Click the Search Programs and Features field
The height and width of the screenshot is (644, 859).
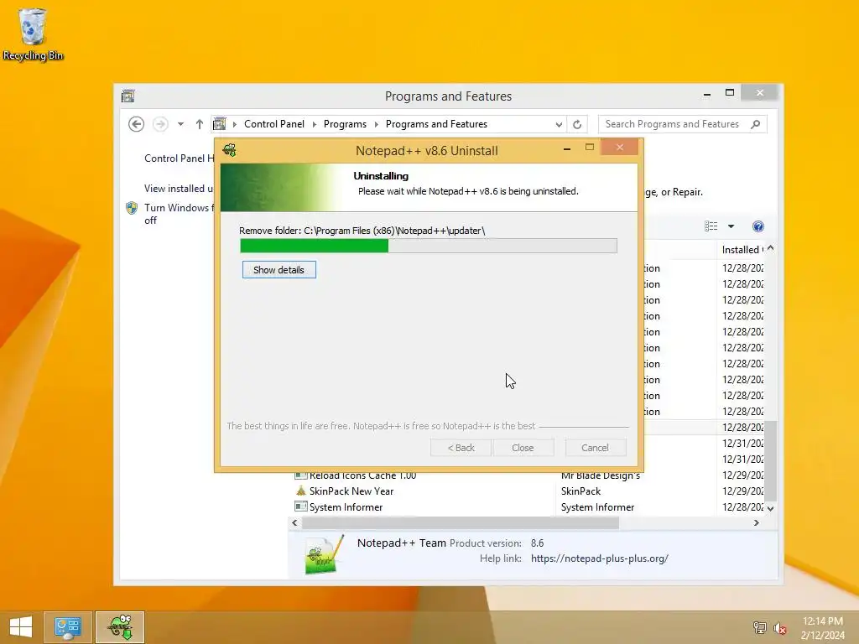click(682, 124)
